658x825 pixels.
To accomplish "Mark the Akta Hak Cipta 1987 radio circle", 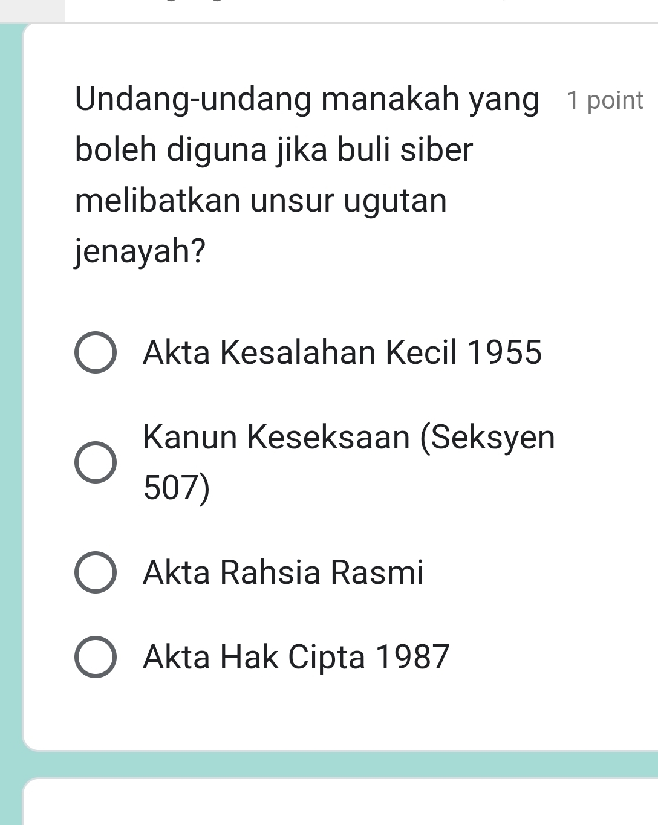I will click(x=96, y=657).
